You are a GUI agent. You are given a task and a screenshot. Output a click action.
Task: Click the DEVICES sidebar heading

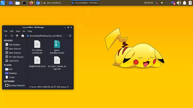point(8,40)
